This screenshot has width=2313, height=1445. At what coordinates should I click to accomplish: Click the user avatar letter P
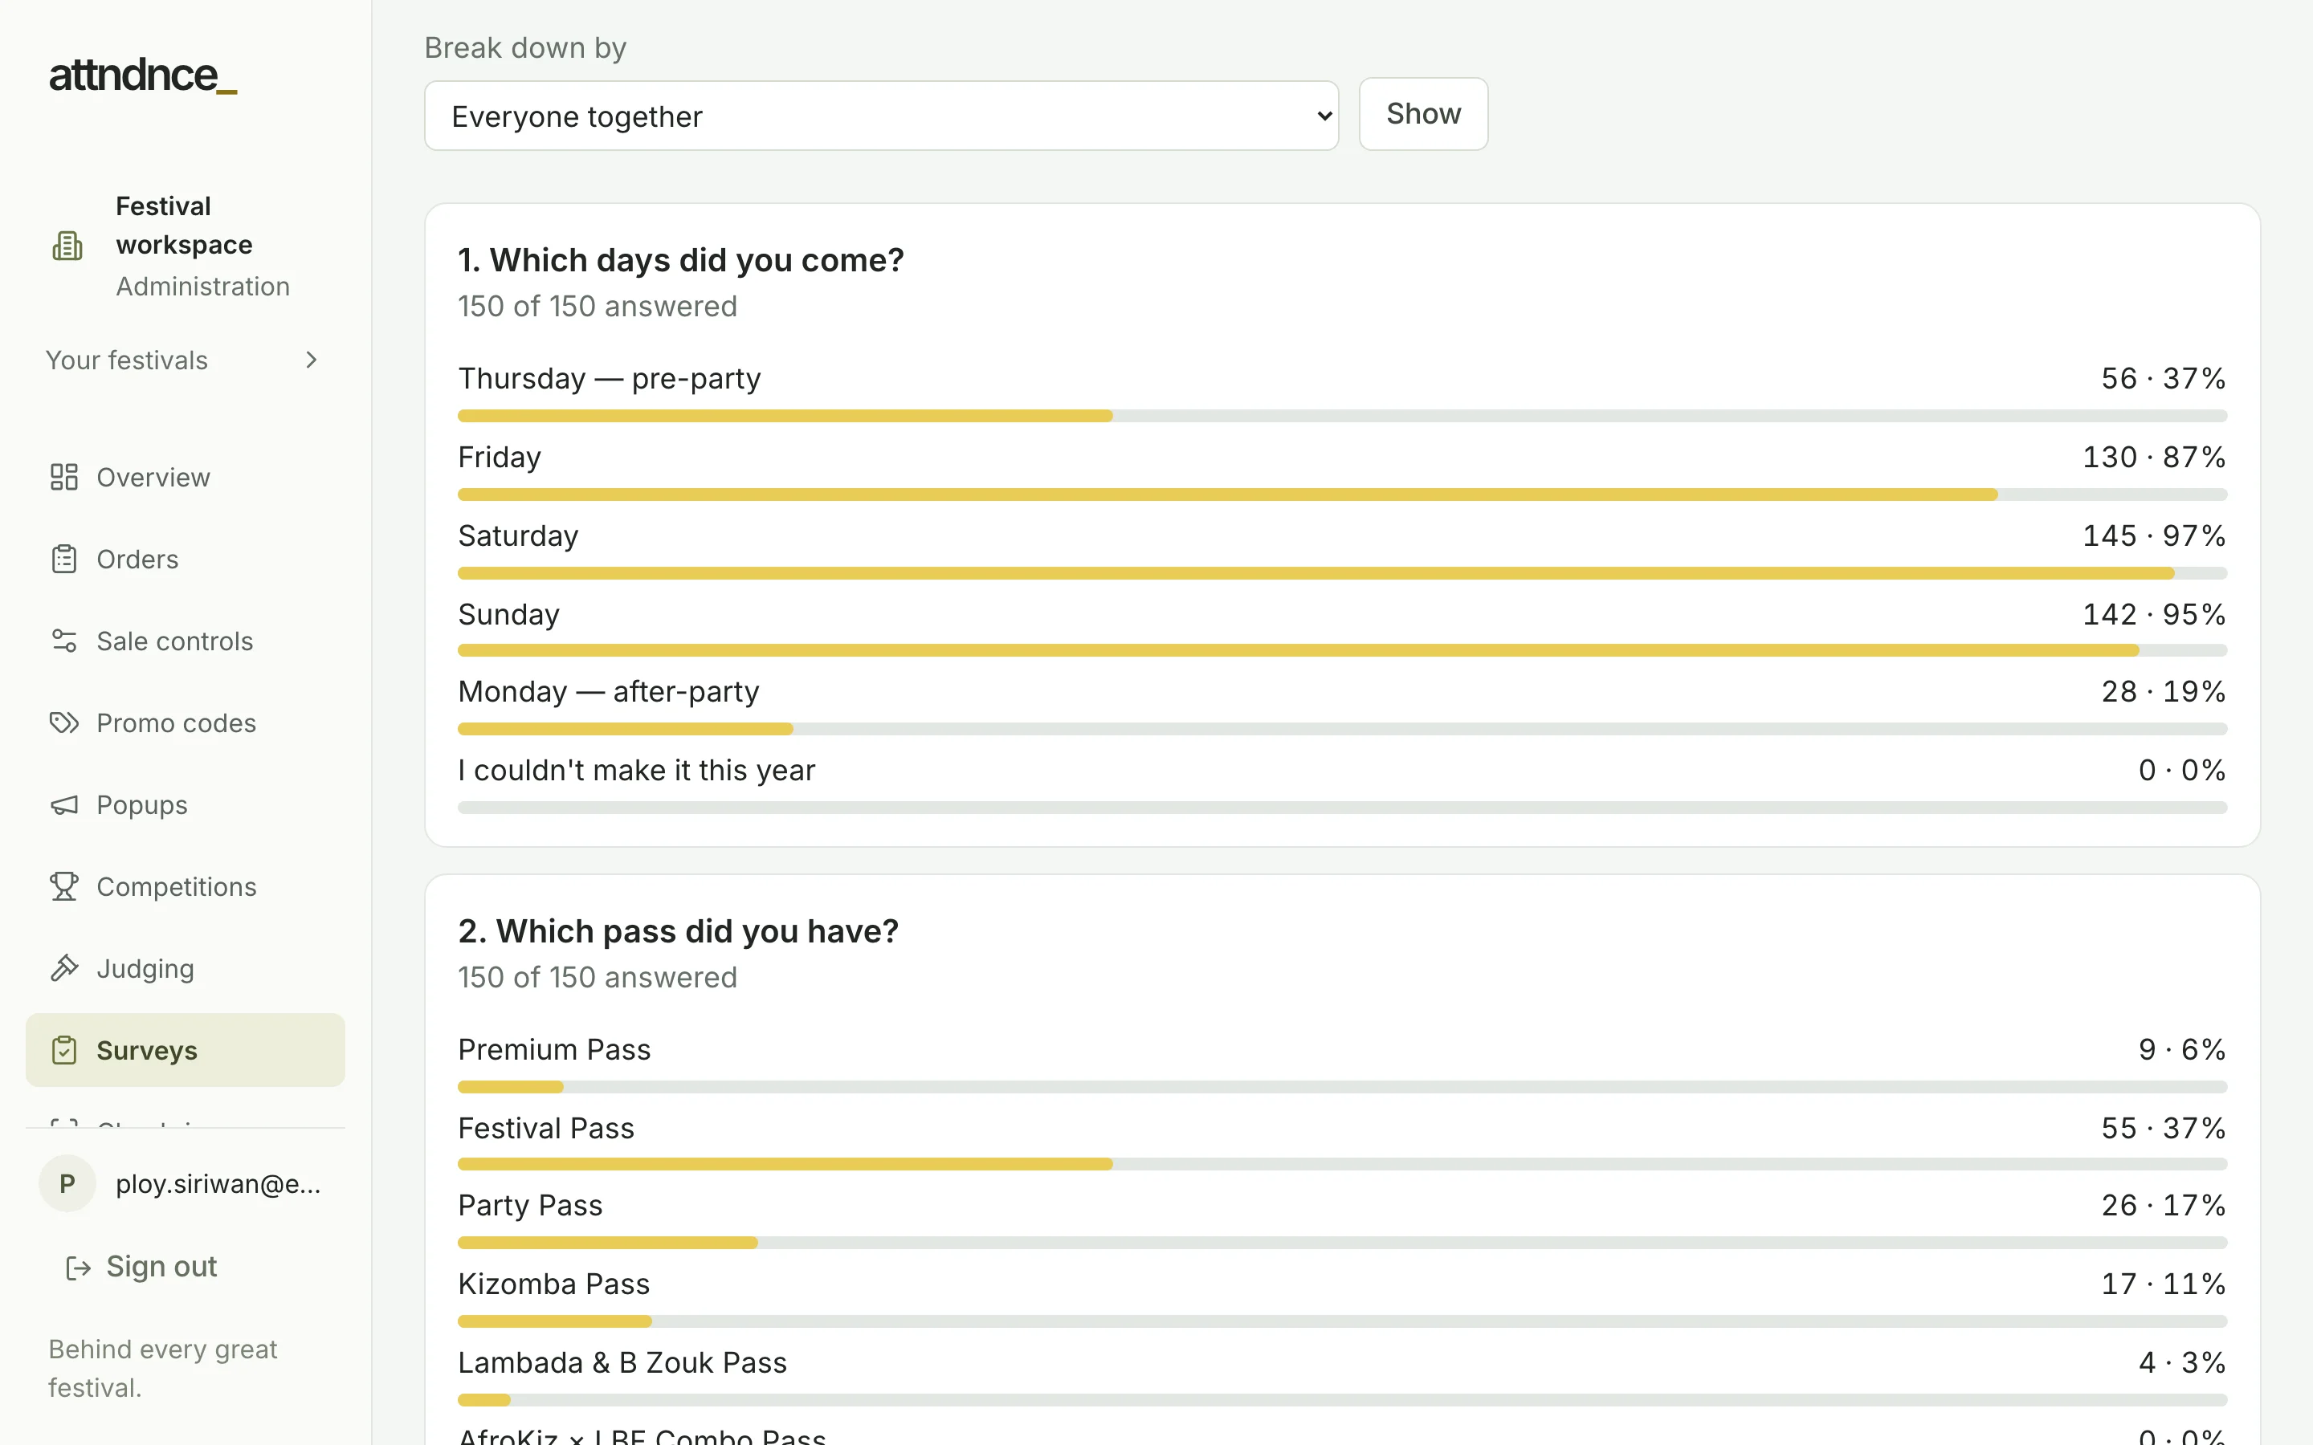coord(67,1184)
